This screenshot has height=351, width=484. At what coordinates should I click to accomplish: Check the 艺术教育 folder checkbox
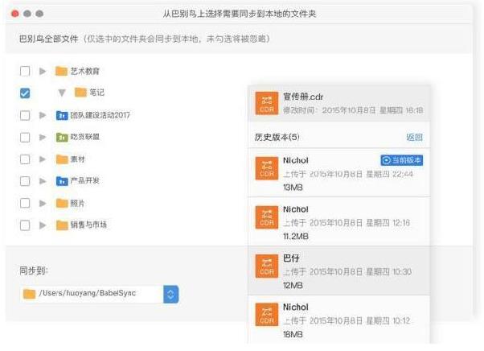[25, 71]
